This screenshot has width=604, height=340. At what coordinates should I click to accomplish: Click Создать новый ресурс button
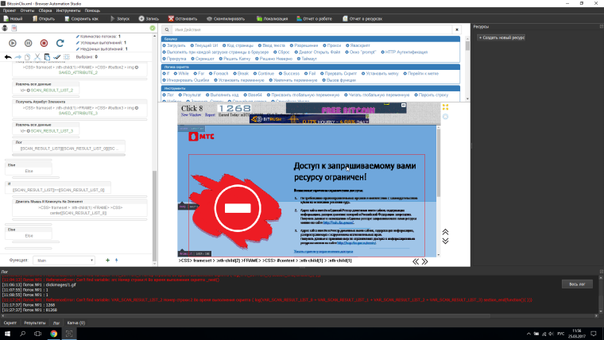(501, 37)
